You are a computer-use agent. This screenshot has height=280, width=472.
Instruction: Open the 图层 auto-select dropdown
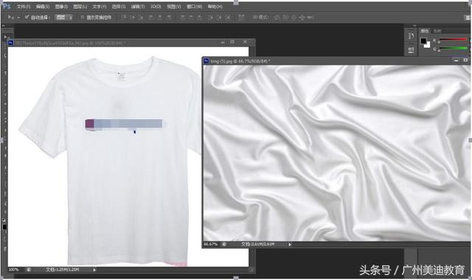(x=64, y=18)
